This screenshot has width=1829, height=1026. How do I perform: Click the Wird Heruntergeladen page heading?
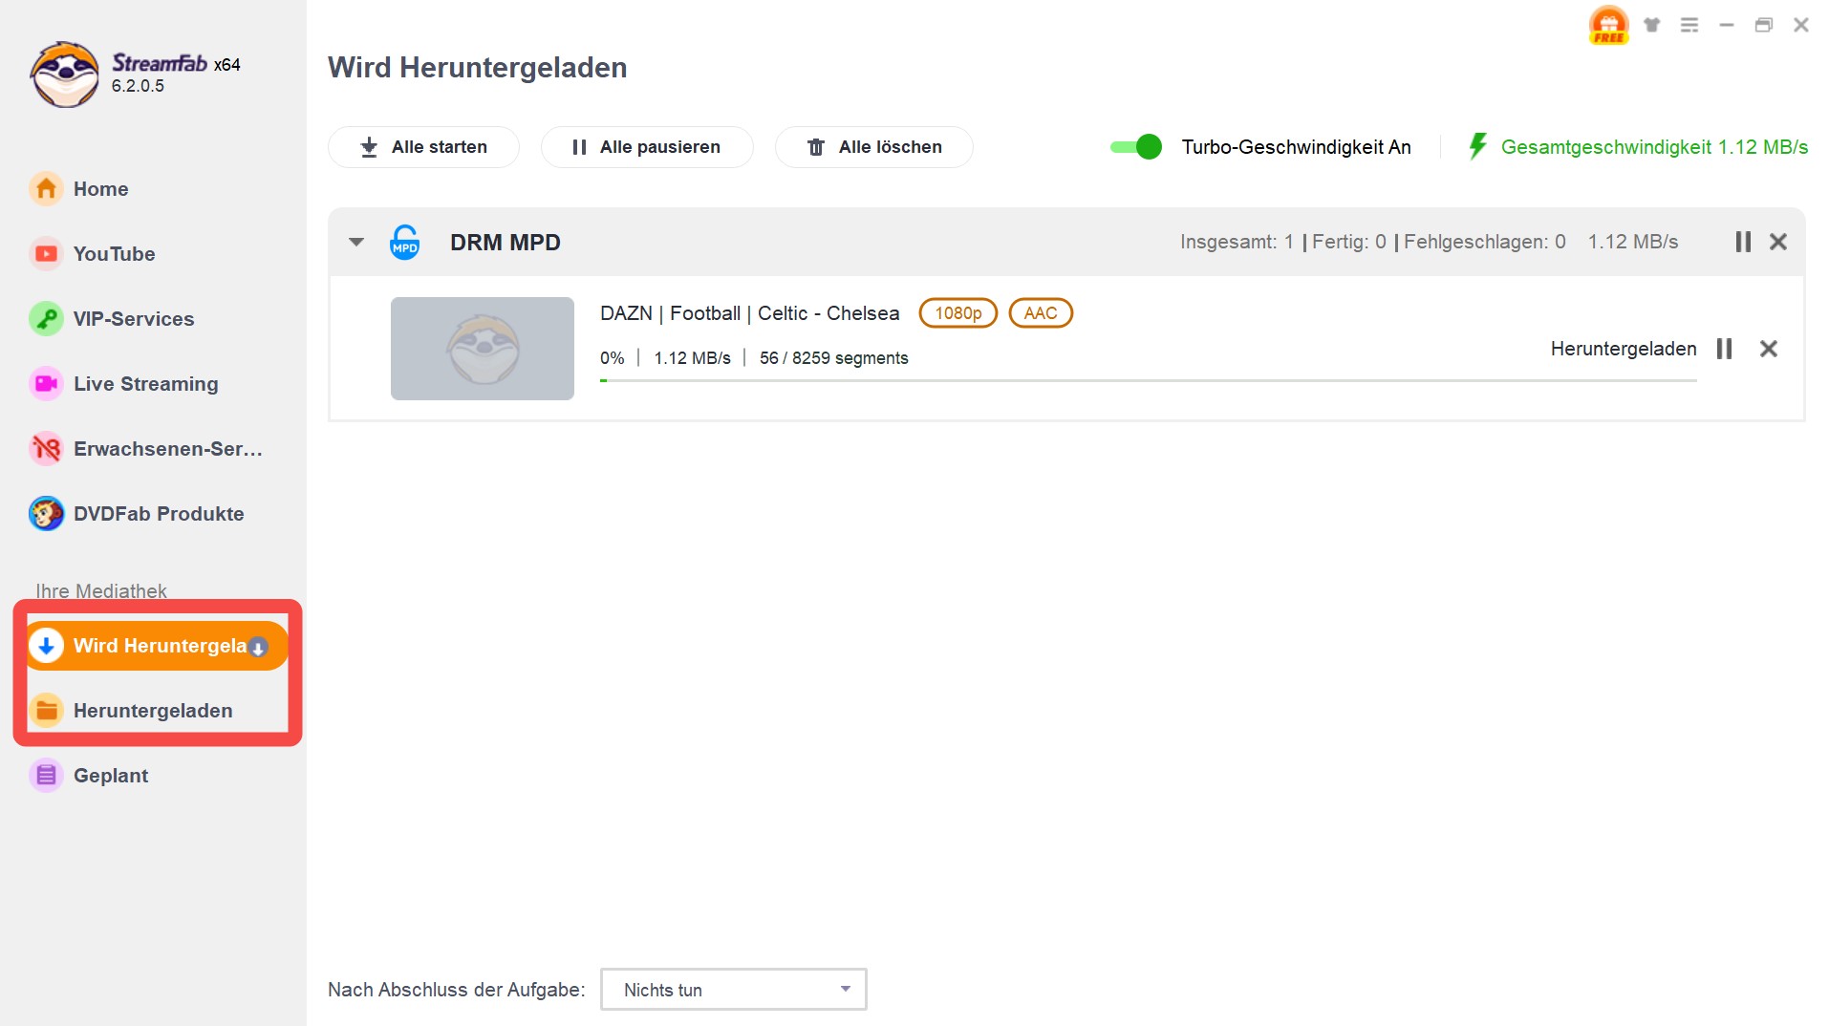tap(477, 68)
